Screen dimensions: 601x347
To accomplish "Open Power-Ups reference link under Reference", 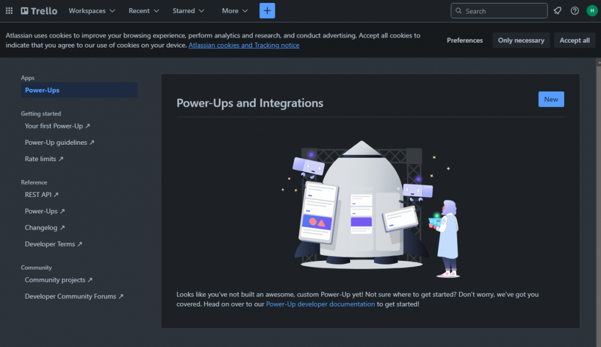I will (x=45, y=211).
